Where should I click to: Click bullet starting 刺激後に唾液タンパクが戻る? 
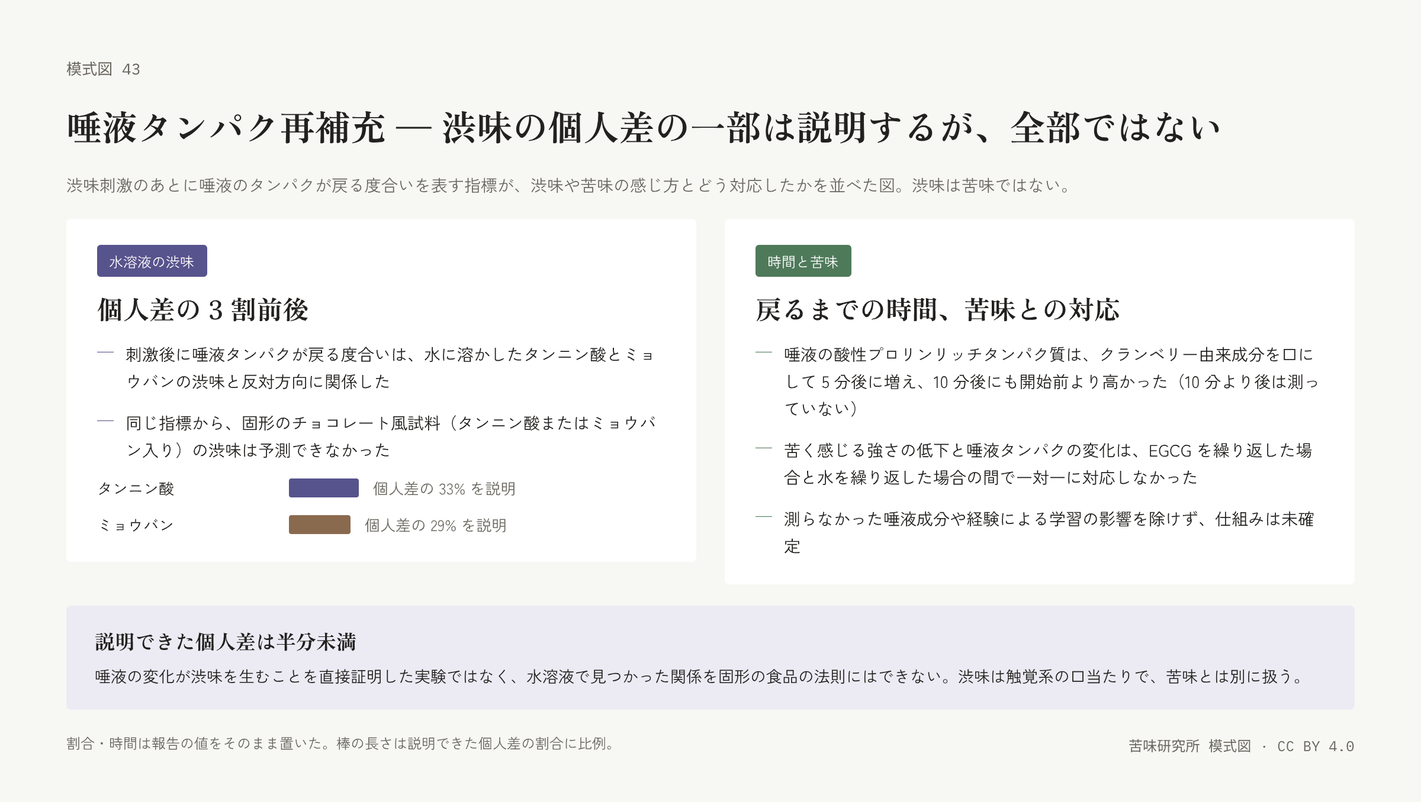pos(391,368)
